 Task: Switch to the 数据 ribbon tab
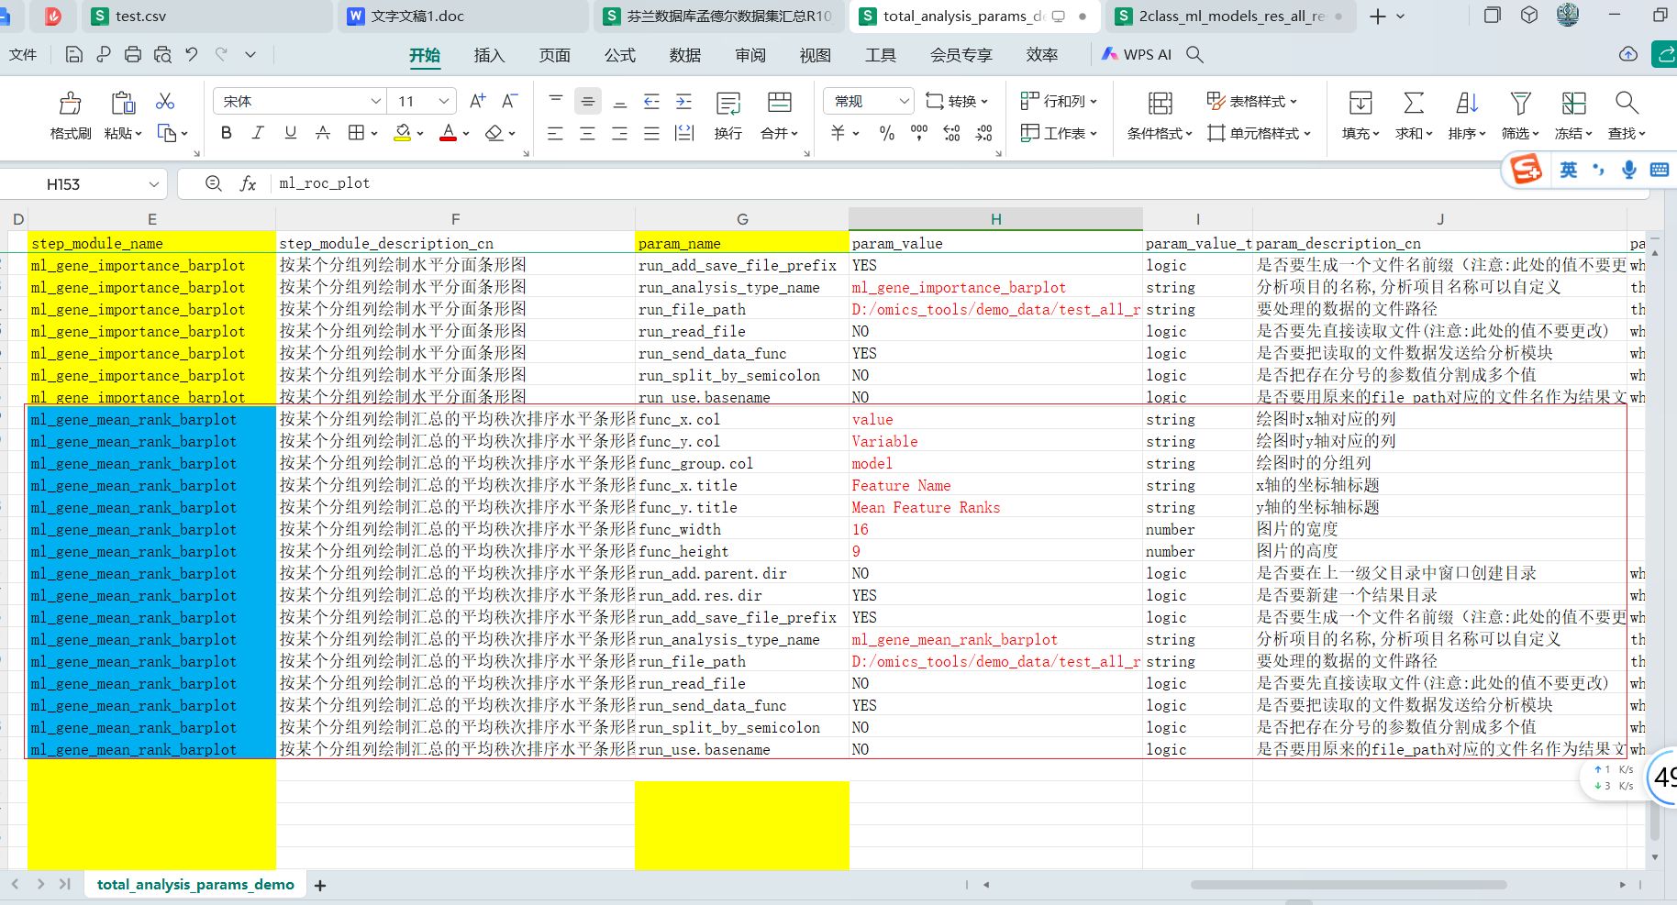click(684, 55)
